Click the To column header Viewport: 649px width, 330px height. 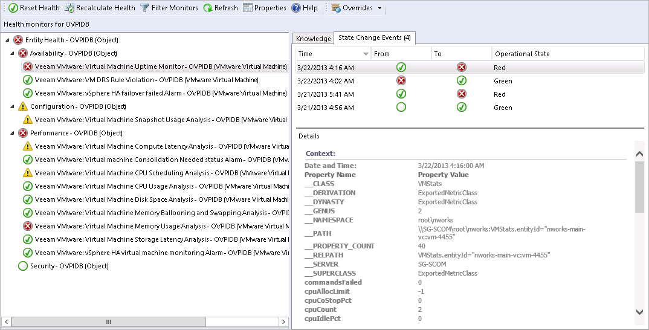click(461, 54)
